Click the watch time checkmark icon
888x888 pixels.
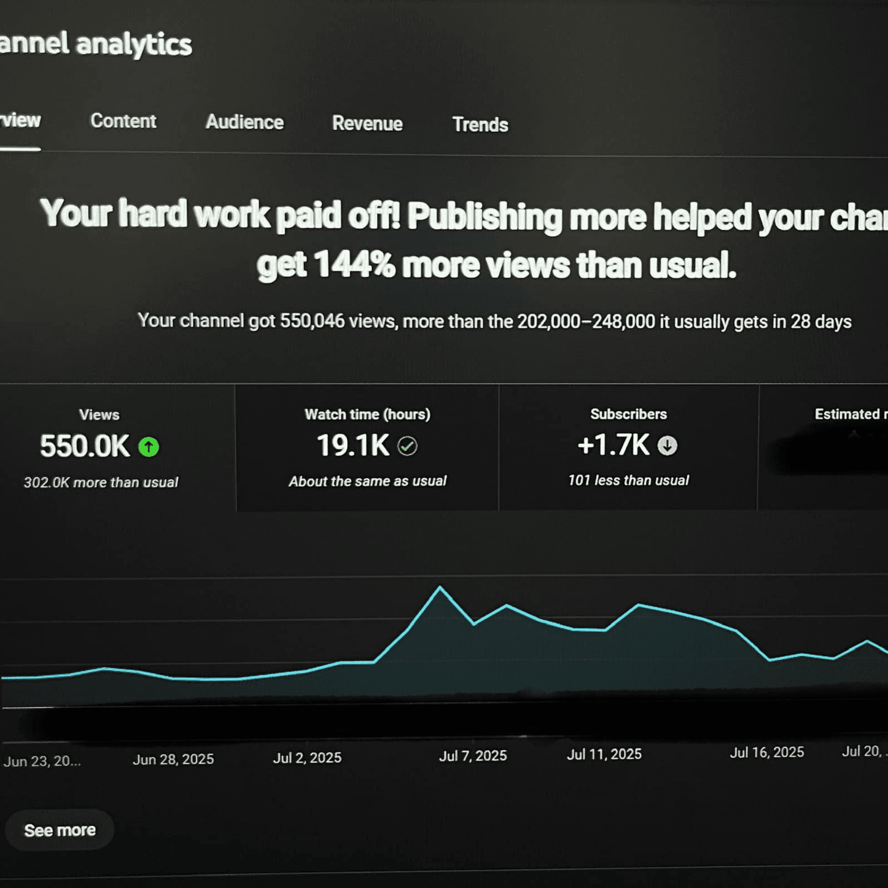(x=407, y=446)
